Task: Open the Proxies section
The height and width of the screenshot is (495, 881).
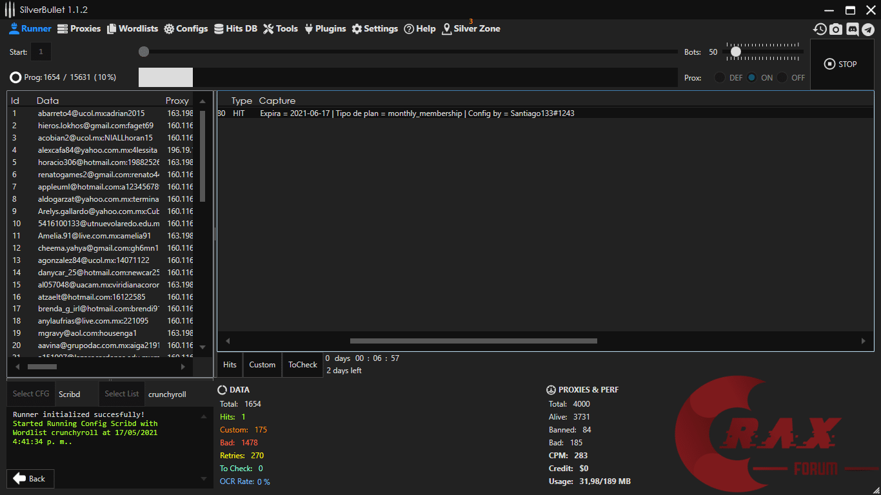Action: [79, 28]
